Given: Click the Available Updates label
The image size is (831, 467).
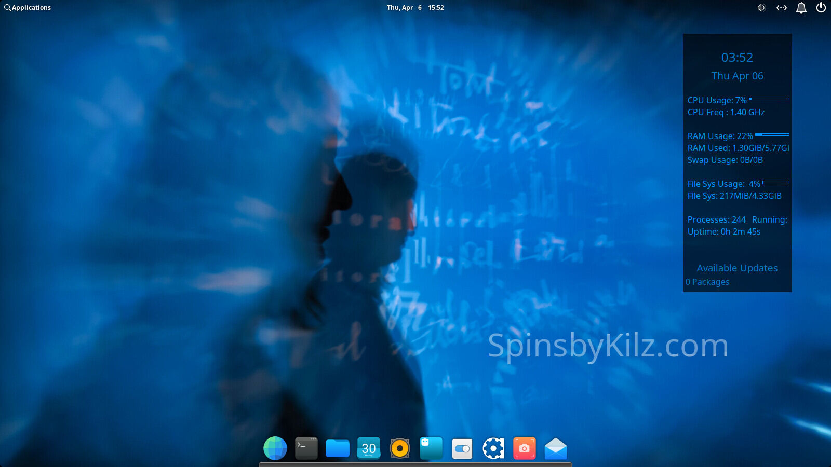Looking at the screenshot, I should (x=737, y=268).
